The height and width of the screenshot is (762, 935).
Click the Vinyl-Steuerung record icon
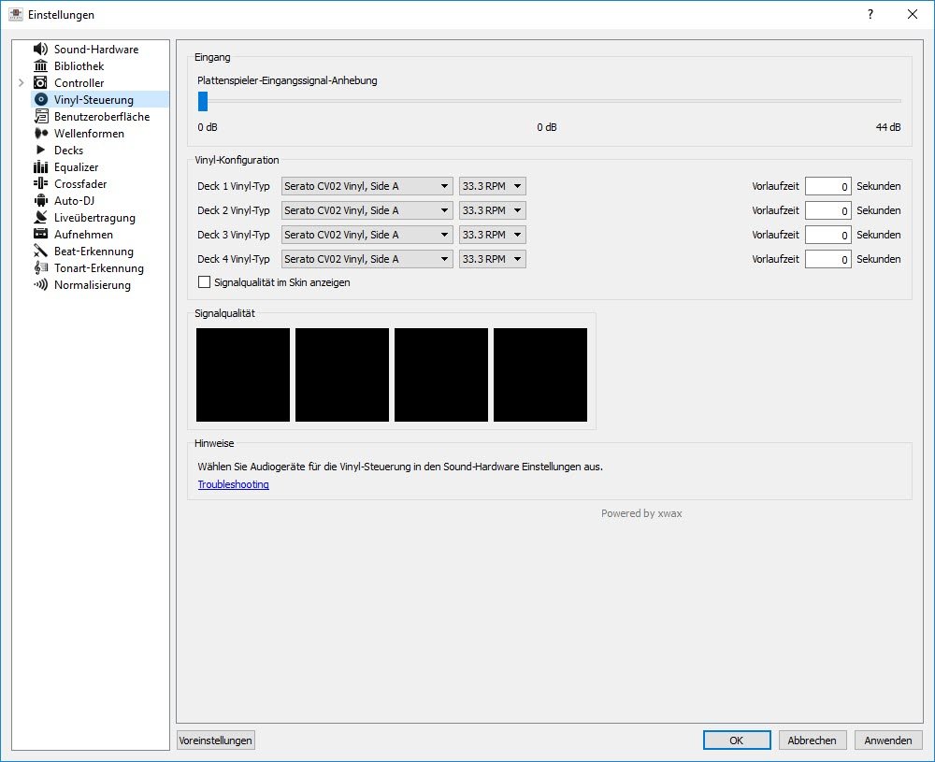click(x=40, y=99)
